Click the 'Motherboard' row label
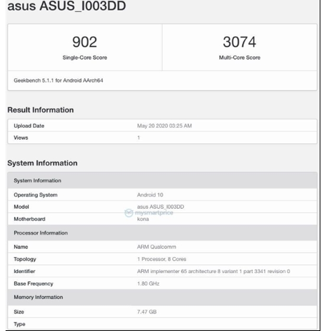Image resolution: width=326 pixels, height=331 pixels. (29, 219)
